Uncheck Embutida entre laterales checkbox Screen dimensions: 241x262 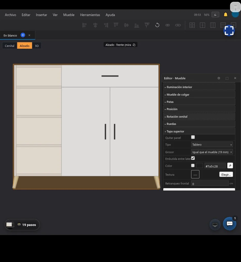(193, 158)
